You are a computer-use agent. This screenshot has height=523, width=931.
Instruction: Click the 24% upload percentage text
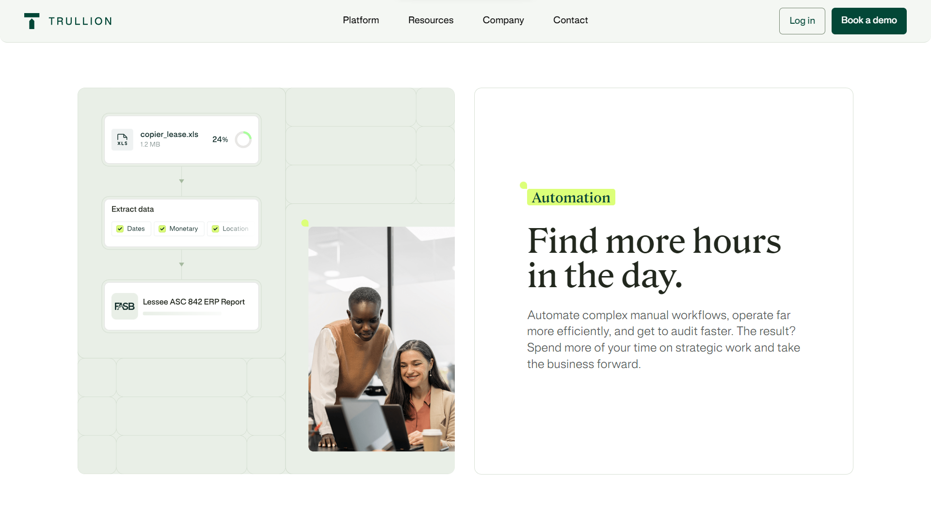point(220,139)
